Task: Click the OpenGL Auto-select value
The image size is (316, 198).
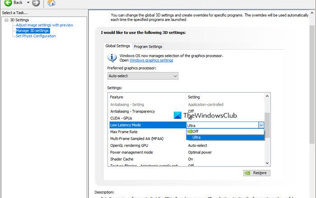Action: (197, 145)
